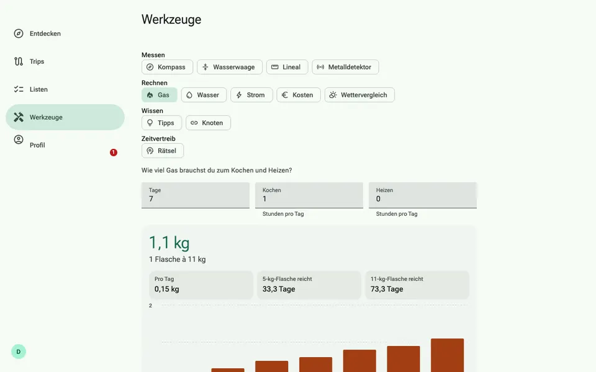596x372 pixels.
Task: Open the Entdecken navigation item
Action: pyautogui.click(x=65, y=33)
